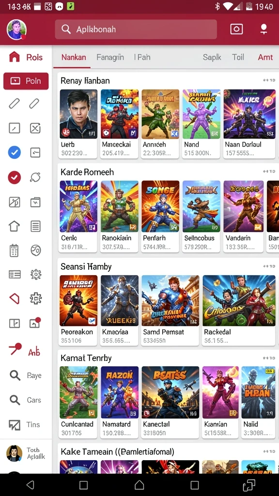Screen dimensions: 279x496
Task: Tap the overlapping windows icon in navigation bar
Action: click(x=248, y=485)
